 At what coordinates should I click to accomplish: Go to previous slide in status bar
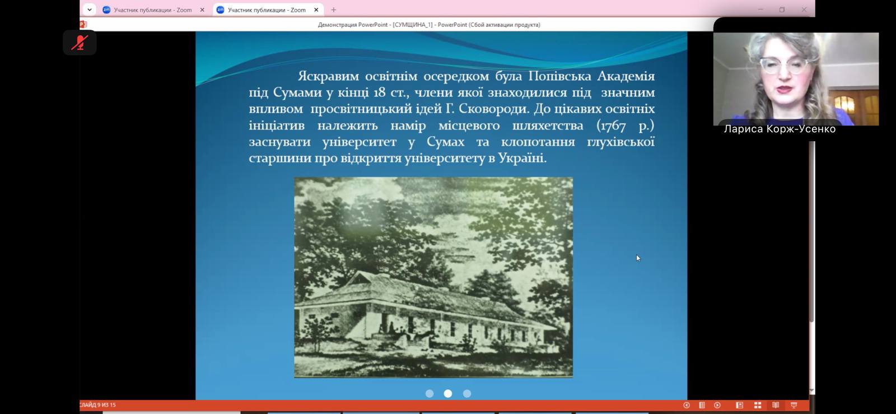click(x=687, y=405)
